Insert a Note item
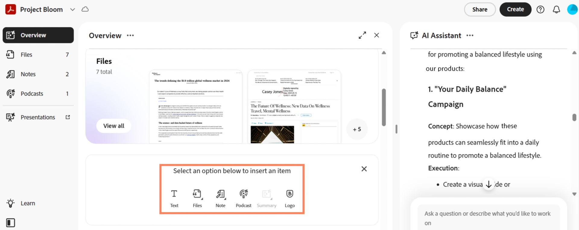The width and height of the screenshot is (579, 230). coord(220,199)
